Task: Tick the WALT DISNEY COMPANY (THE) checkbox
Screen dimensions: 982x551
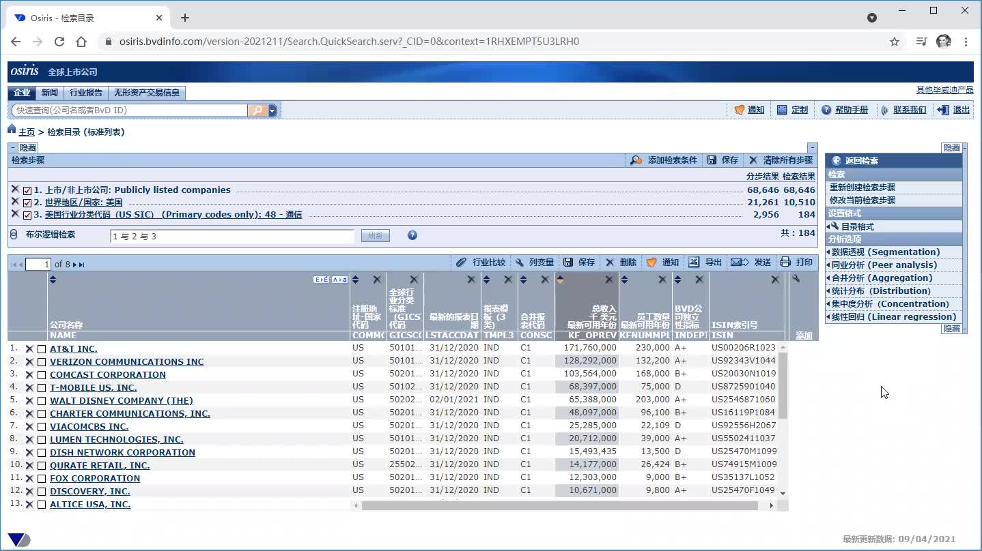Action: [x=42, y=401]
